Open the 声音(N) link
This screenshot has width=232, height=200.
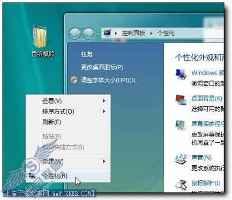201,157
